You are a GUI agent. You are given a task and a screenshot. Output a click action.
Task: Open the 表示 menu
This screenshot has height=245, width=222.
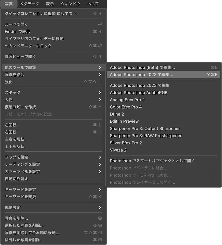pos(50,4)
